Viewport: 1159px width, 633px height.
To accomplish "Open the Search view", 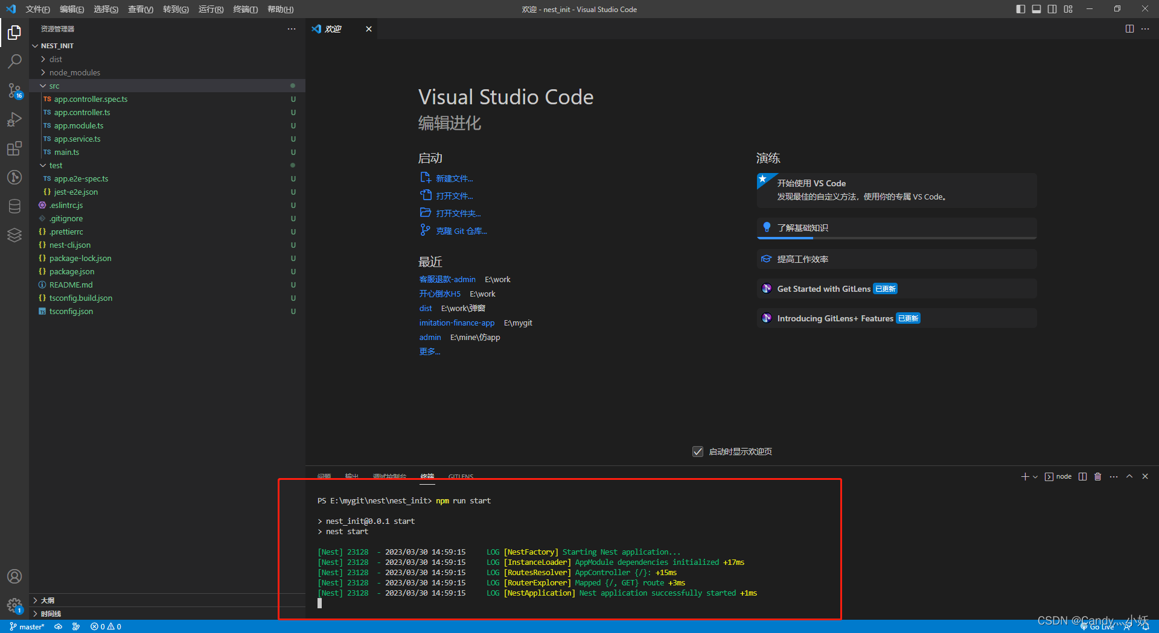I will point(14,61).
